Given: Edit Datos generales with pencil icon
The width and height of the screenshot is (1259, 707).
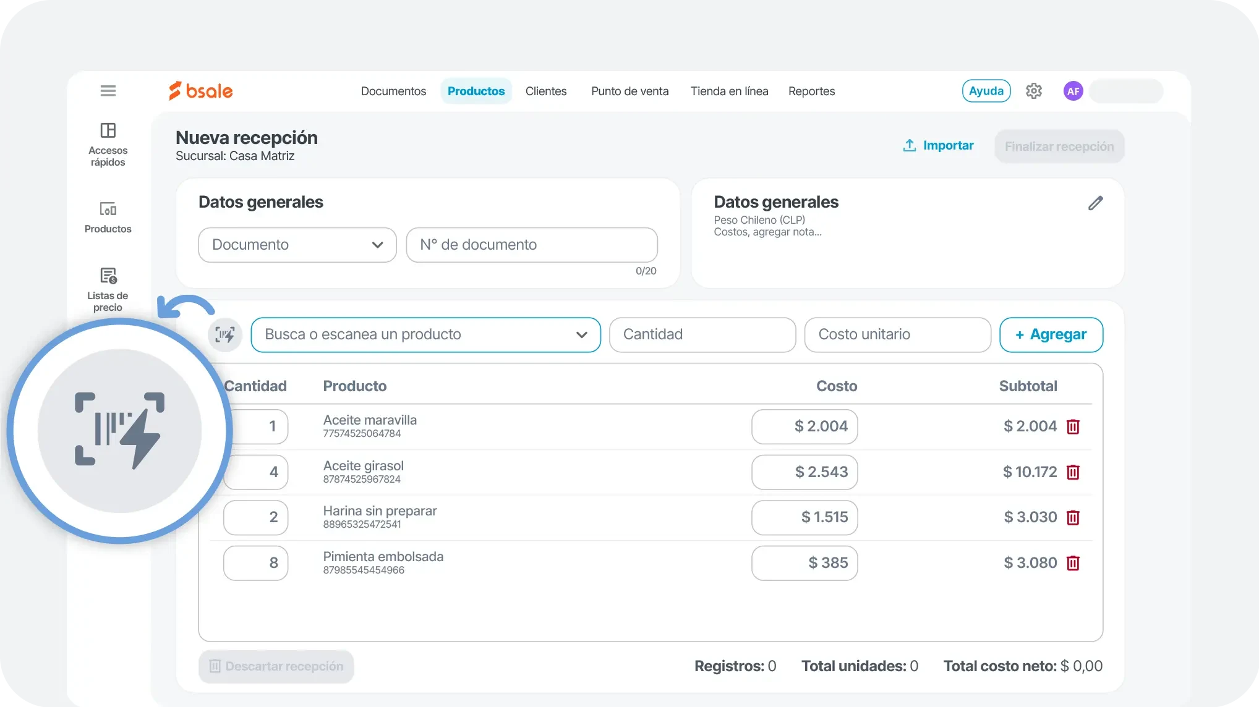Looking at the screenshot, I should (1095, 203).
